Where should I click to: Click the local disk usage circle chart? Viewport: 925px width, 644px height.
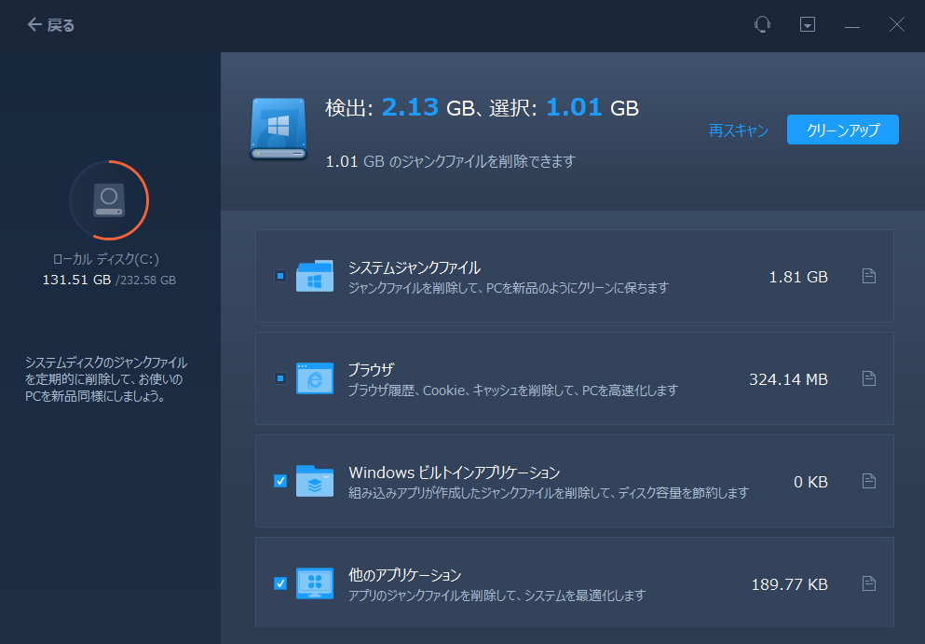(x=109, y=199)
